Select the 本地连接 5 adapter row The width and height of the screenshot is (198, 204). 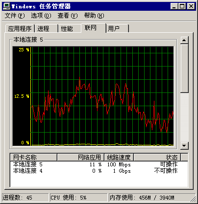(99, 164)
